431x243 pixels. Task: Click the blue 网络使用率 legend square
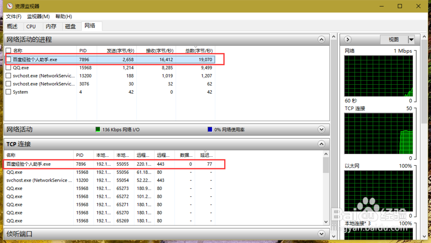coord(210,129)
